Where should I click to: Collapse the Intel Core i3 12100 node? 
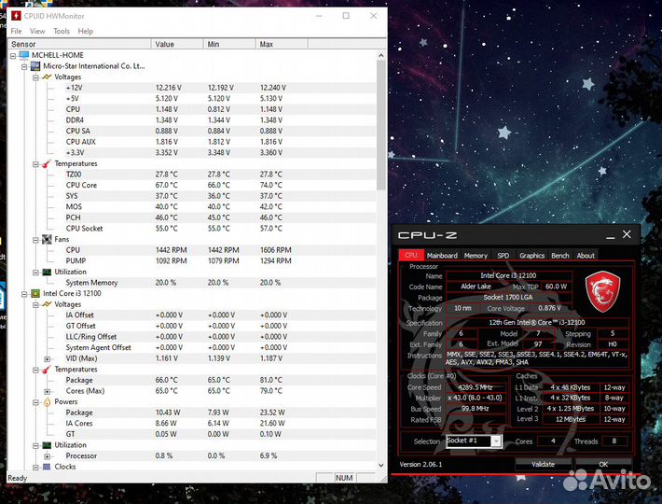(24, 294)
